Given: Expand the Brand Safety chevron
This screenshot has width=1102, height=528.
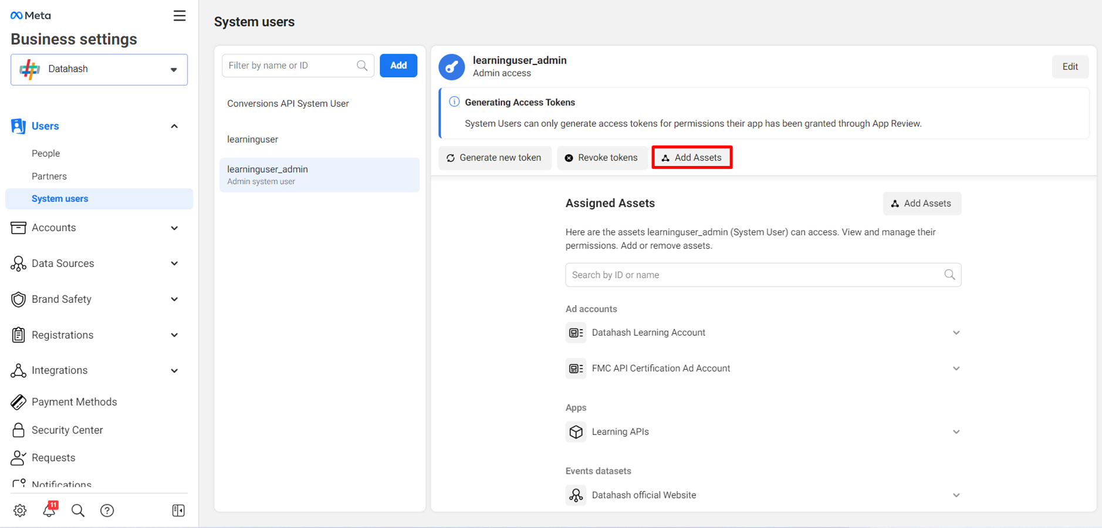Looking at the screenshot, I should pos(174,299).
